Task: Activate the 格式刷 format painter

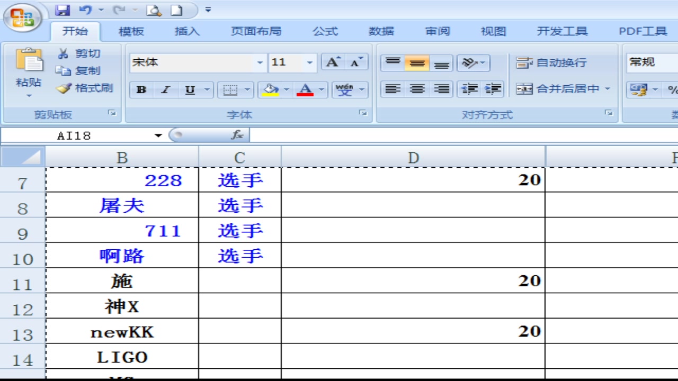Action: click(x=85, y=88)
